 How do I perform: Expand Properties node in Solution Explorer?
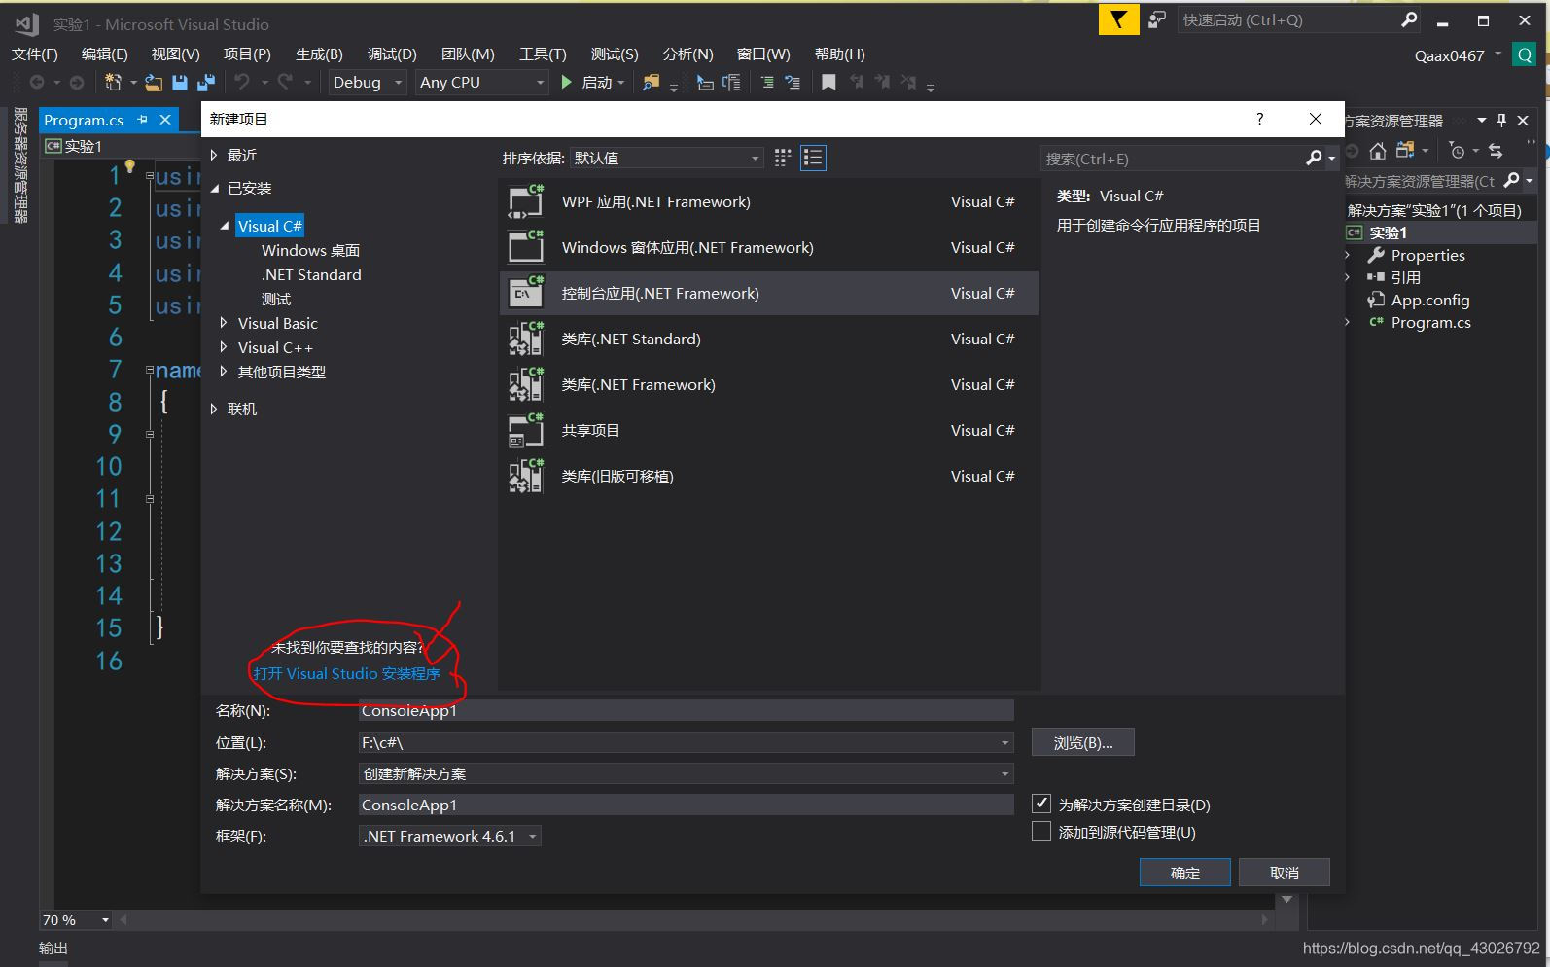pyautogui.click(x=1348, y=255)
